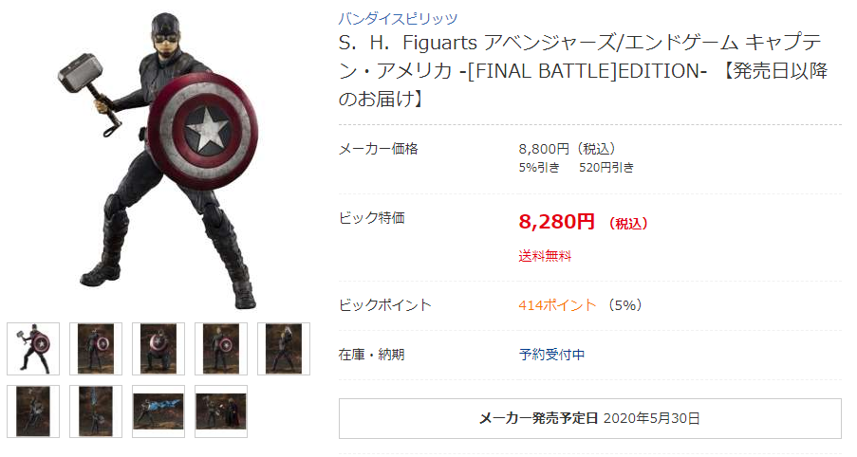Click the 送料無料 free shipping text
This screenshot has height=457, width=857.
[545, 256]
